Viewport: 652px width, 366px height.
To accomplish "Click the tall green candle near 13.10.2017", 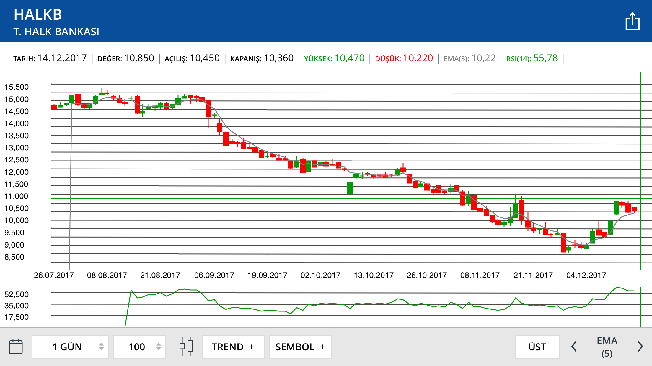I will [x=350, y=188].
